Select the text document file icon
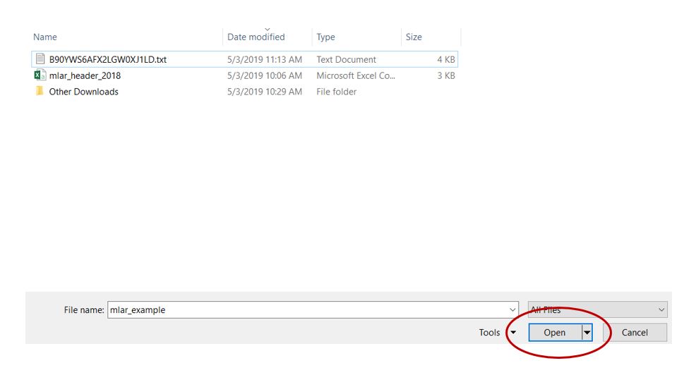The width and height of the screenshot is (696, 375). click(40, 59)
